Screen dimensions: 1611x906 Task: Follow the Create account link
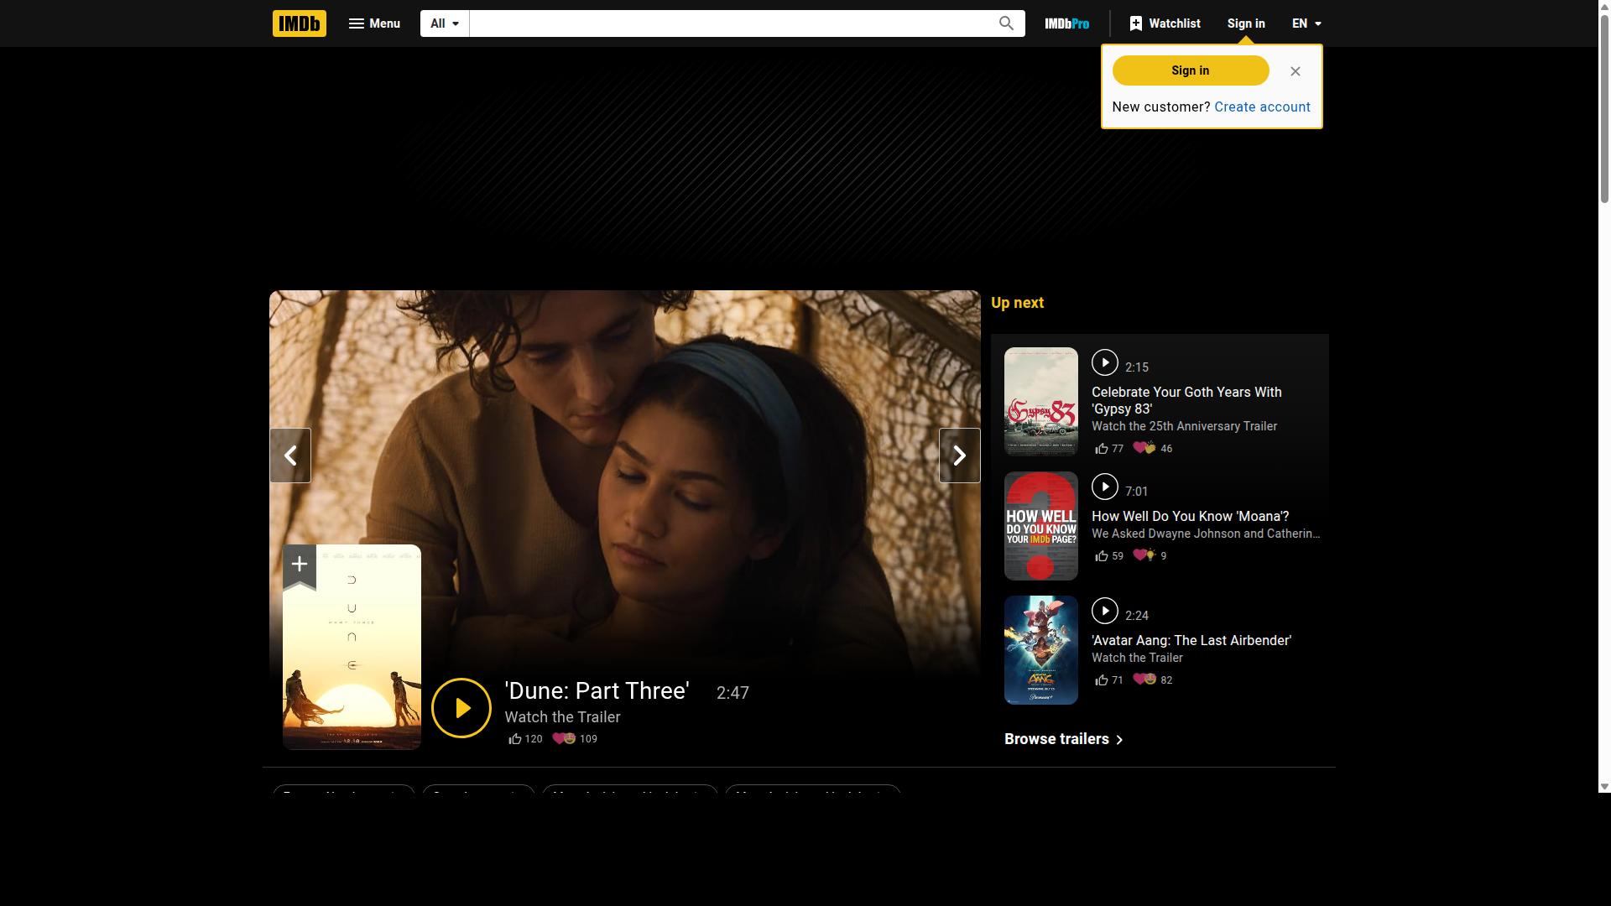(1262, 107)
